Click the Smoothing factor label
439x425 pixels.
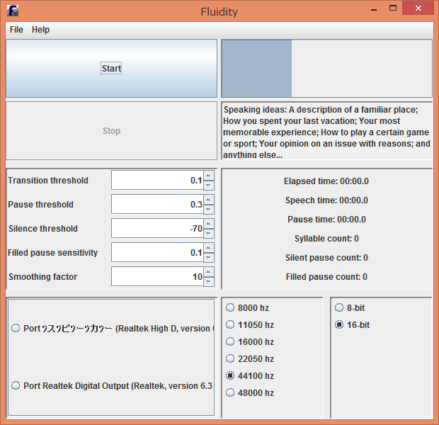tap(42, 277)
